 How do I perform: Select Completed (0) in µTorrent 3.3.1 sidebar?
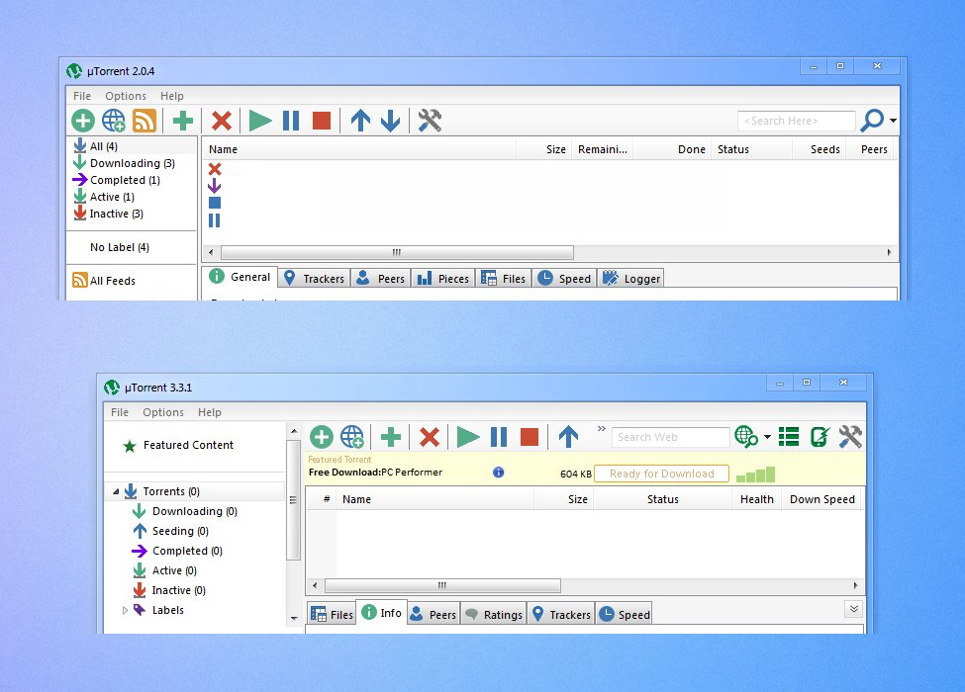tap(187, 551)
